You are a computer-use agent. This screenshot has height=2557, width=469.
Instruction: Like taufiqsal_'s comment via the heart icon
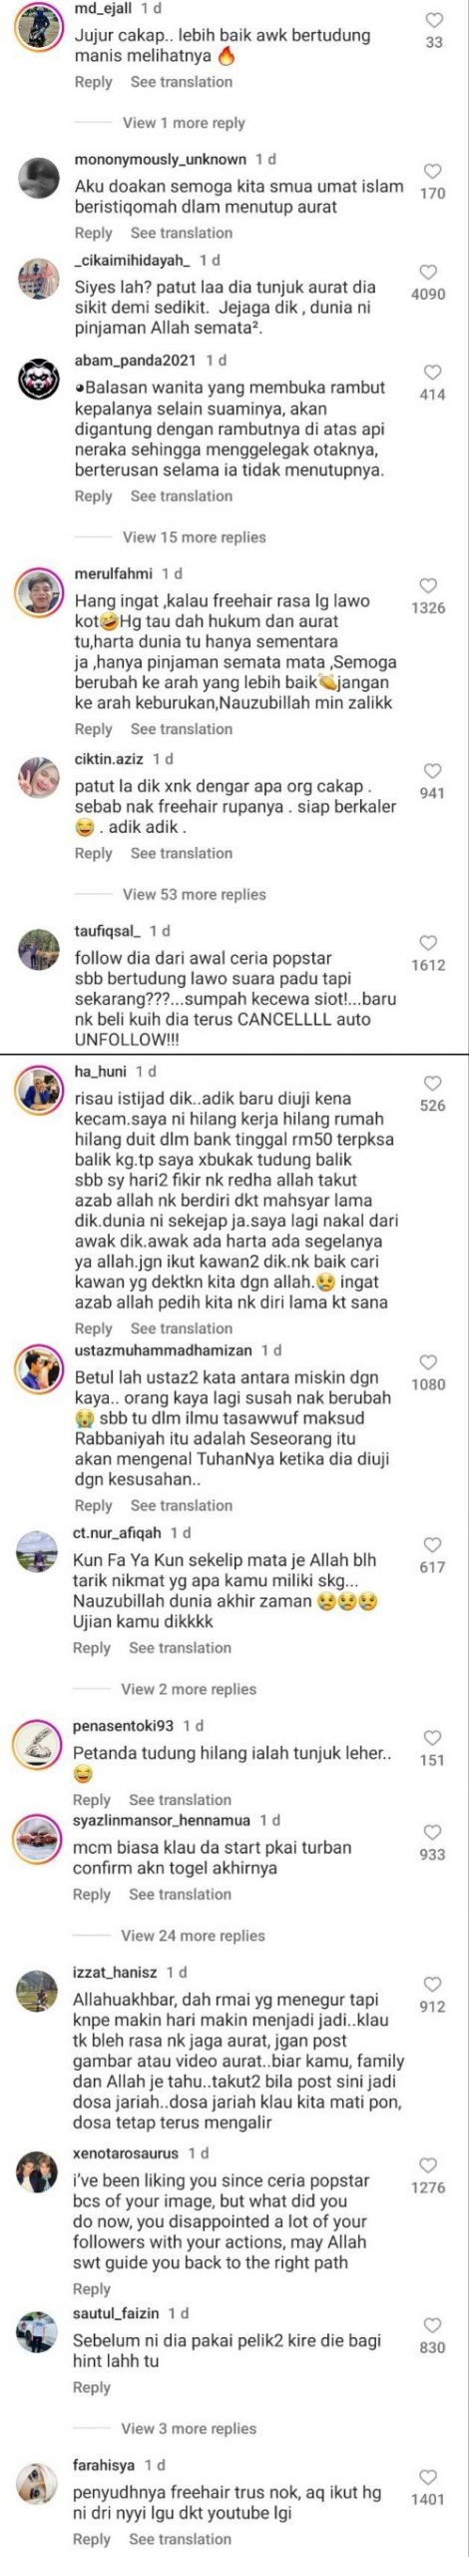(428, 943)
